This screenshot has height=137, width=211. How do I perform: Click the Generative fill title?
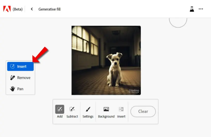tap(49, 9)
